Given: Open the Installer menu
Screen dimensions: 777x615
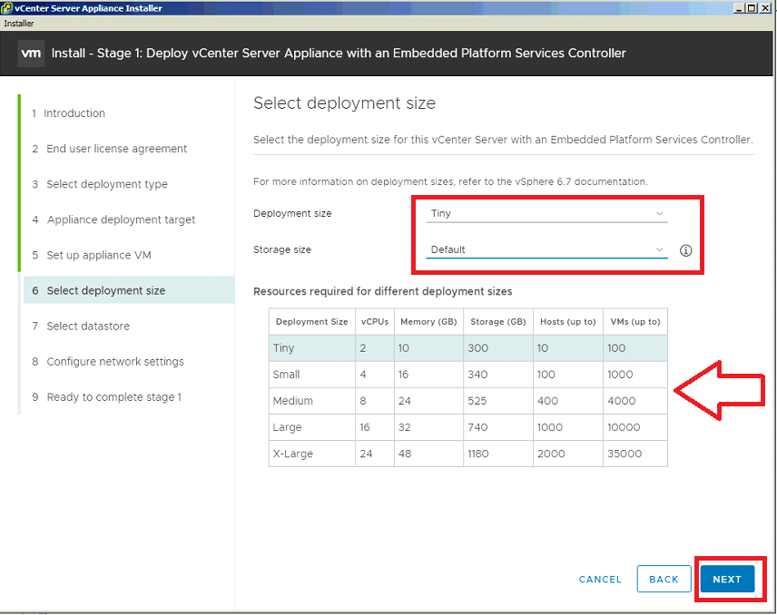Looking at the screenshot, I should click(19, 24).
